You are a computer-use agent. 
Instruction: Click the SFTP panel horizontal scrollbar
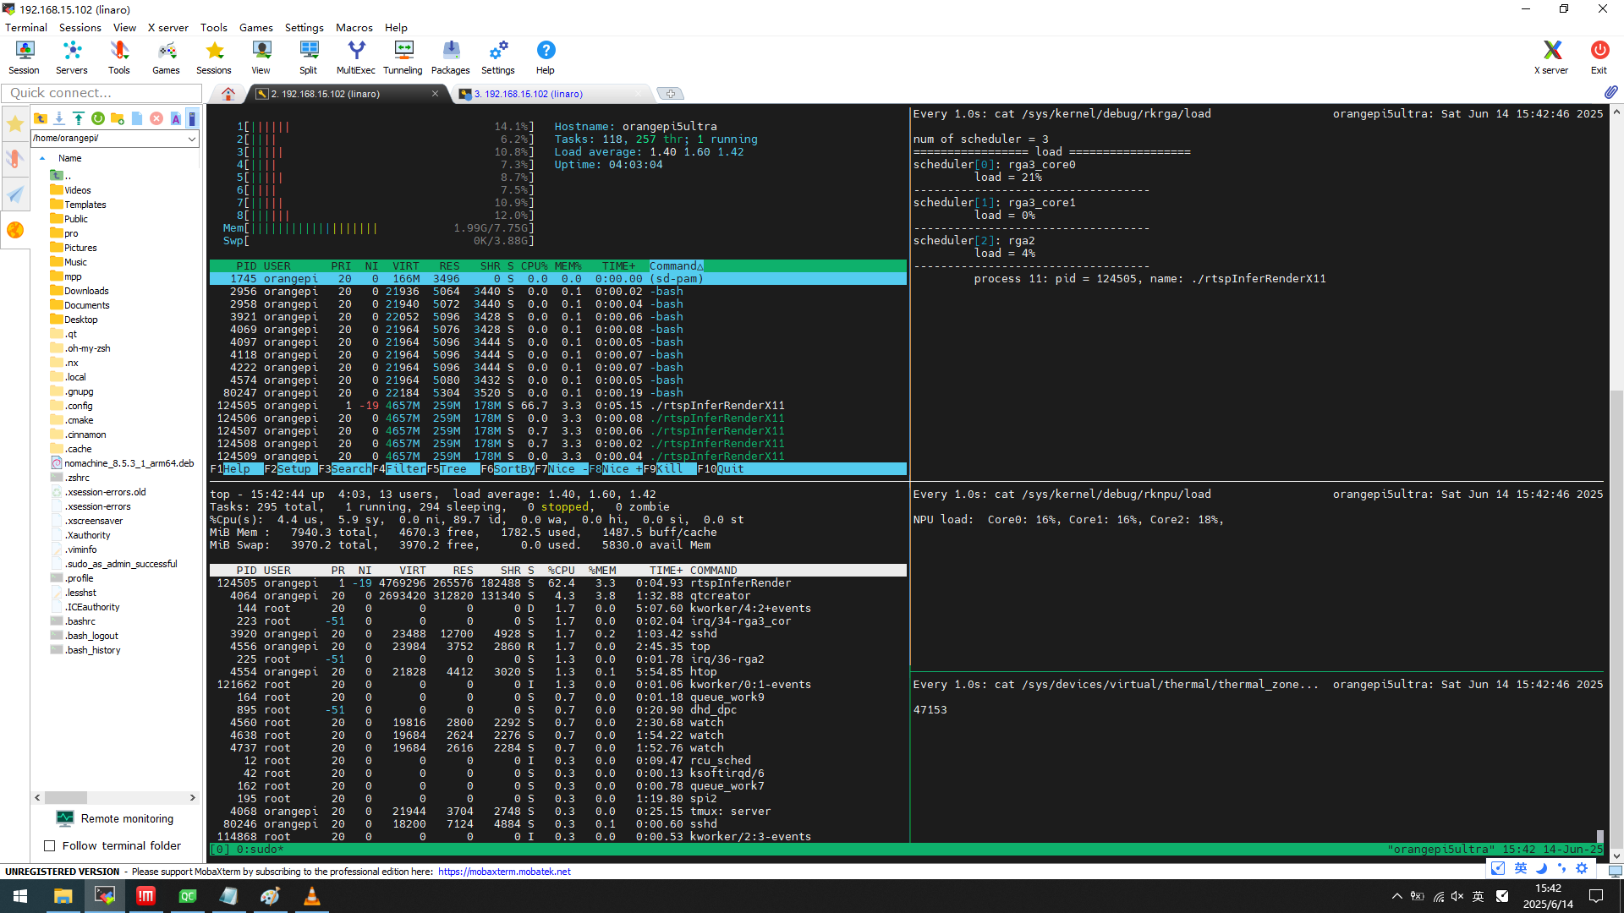[x=66, y=797]
